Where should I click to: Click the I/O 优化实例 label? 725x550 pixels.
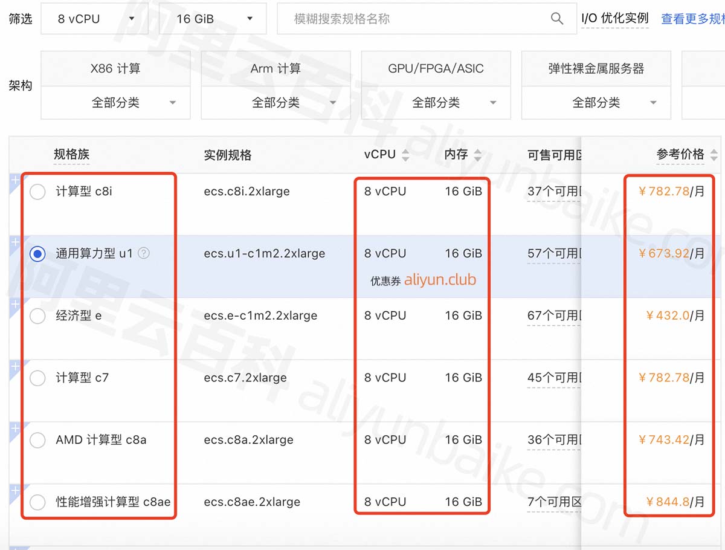point(615,19)
